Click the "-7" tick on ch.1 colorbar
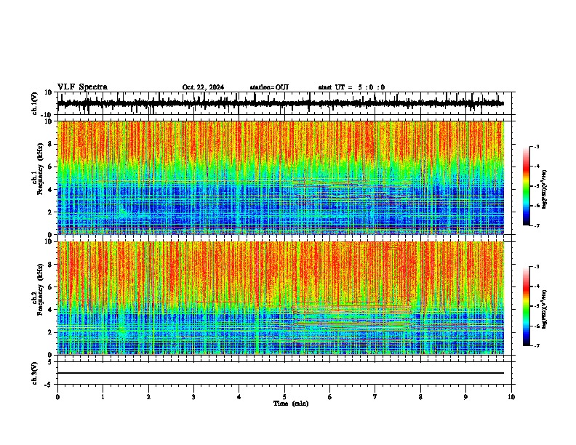Screen dimensions: 576x445 point(536,225)
